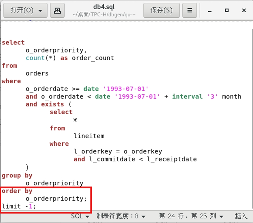
Task: Click the closing parenthesis of exists subquery
Action: tap(27, 167)
